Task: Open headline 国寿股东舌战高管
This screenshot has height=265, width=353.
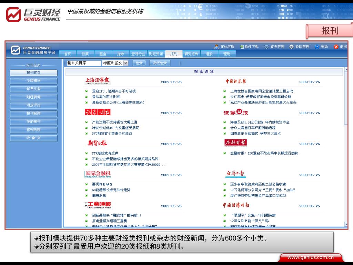Action: coord(255,134)
